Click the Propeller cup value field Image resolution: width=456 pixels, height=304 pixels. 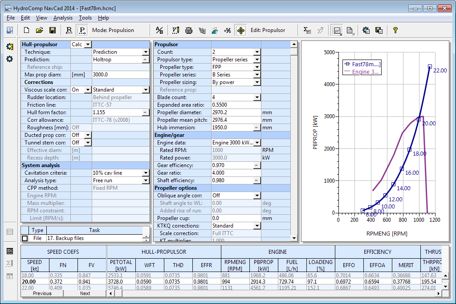click(236, 218)
